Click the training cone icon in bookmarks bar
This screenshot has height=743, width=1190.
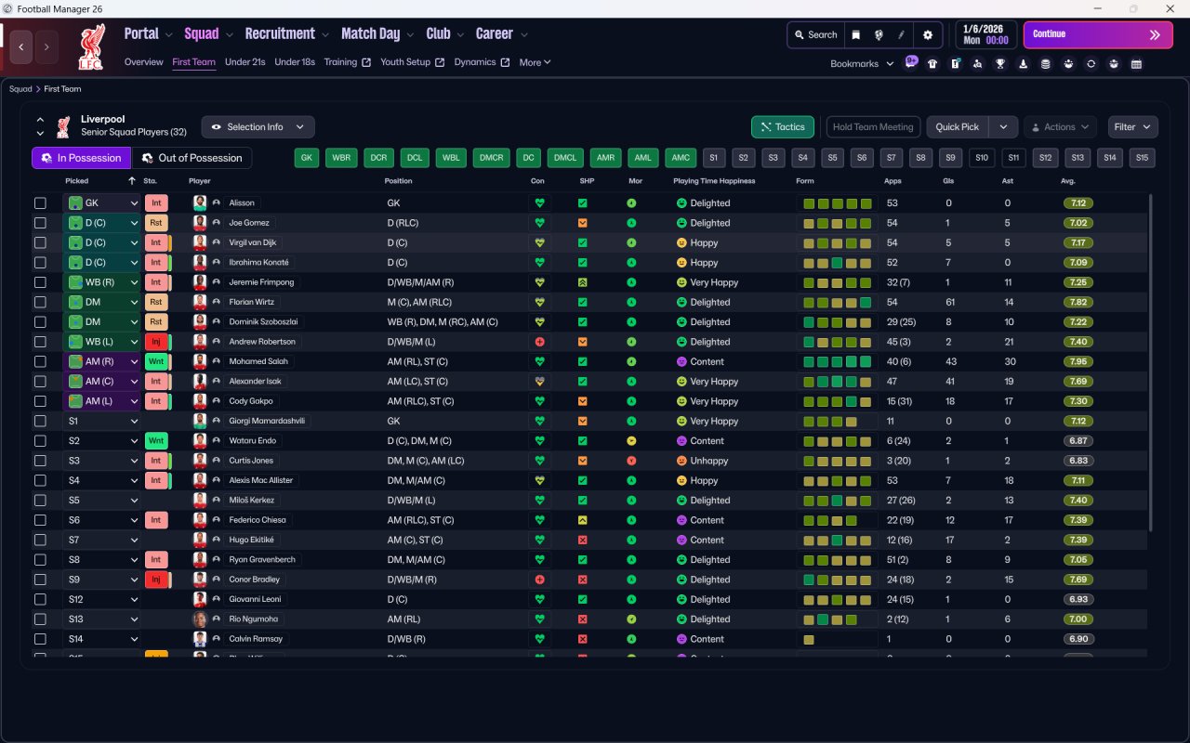[1024, 64]
